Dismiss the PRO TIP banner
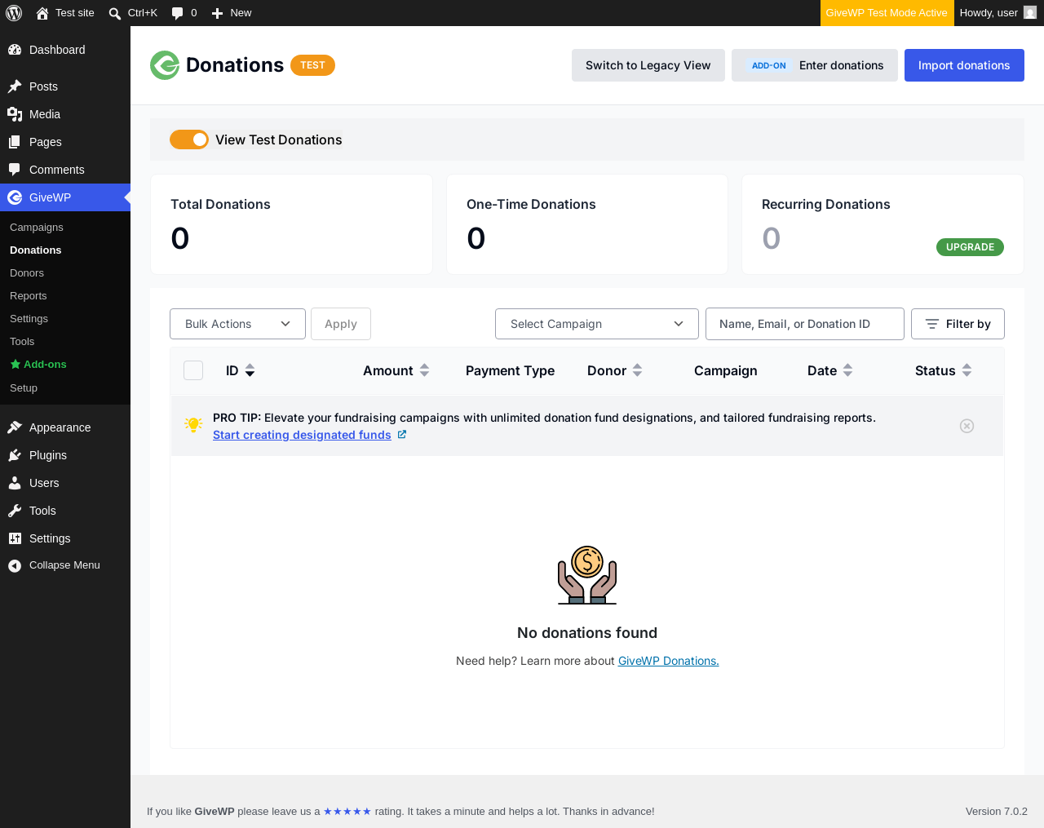Image resolution: width=1044 pixels, height=828 pixels. 967,426
